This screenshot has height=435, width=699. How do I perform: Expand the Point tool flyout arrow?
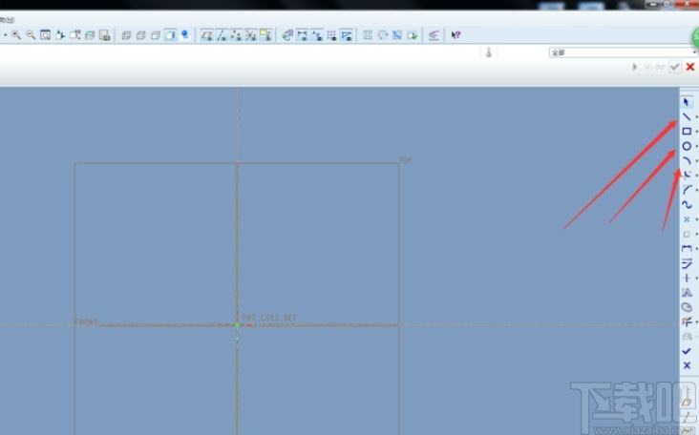[x=696, y=219]
